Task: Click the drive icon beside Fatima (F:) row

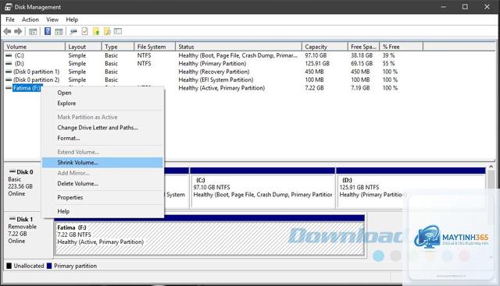Action: pyautogui.click(x=9, y=88)
